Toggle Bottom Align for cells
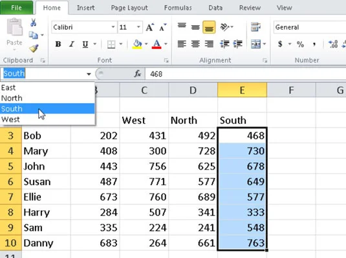 (209, 27)
